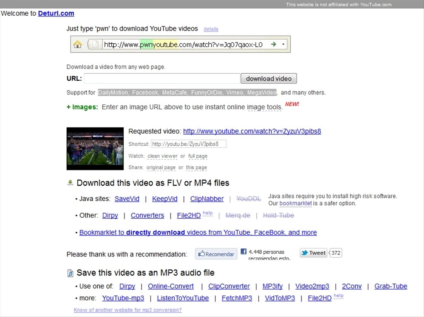Click the 'image tools' dotted link

264,107
